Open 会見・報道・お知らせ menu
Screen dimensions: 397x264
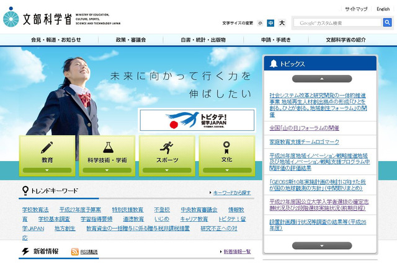pos(56,40)
